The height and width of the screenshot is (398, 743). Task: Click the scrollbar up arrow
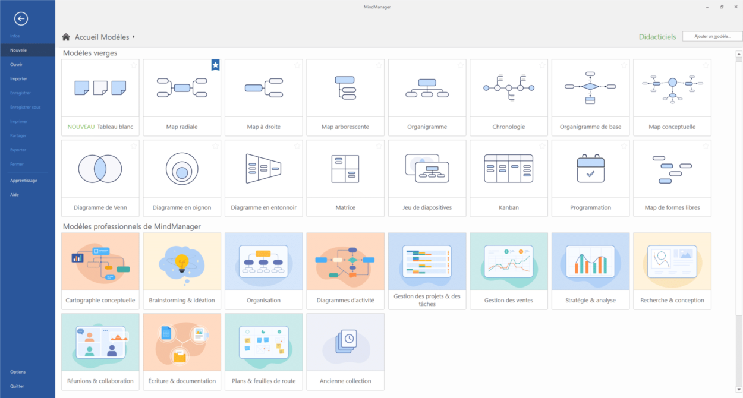click(739, 55)
